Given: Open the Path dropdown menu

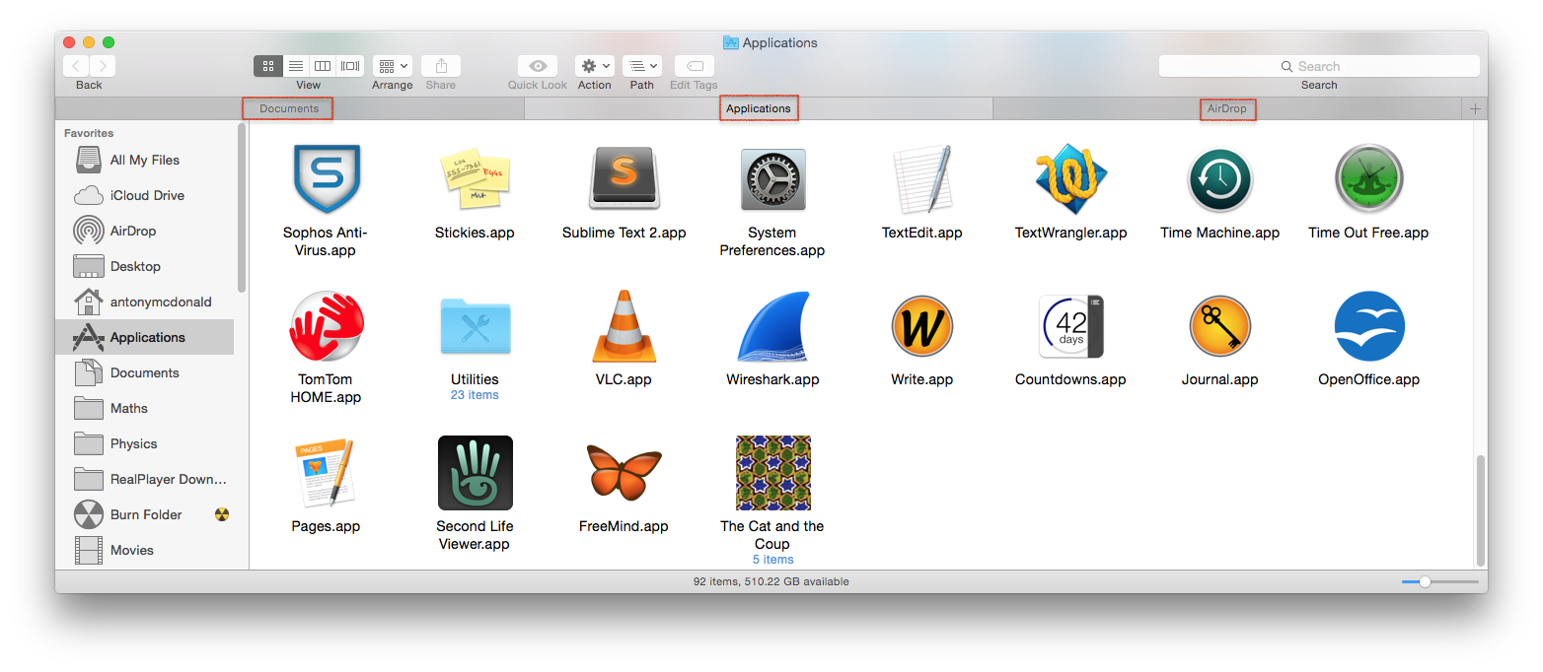Looking at the screenshot, I should pyautogui.click(x=642, y=66).
